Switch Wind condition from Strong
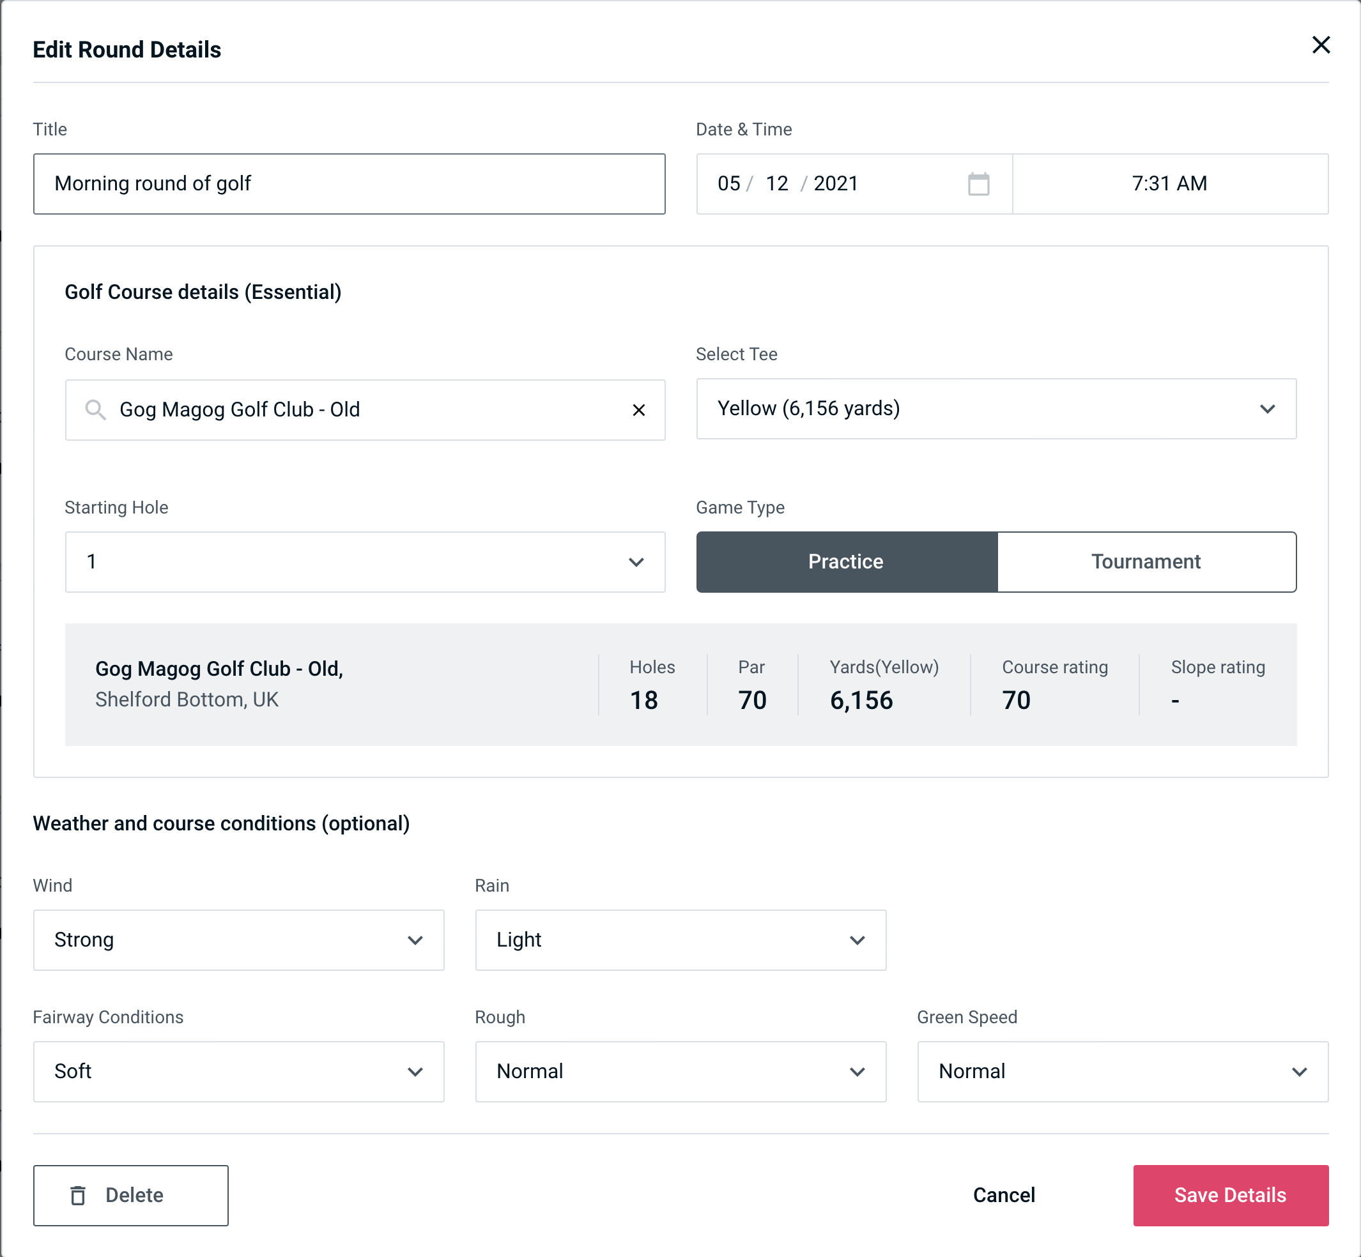The width and height of the screenshot is (1361, 1257). click(238, 940)
